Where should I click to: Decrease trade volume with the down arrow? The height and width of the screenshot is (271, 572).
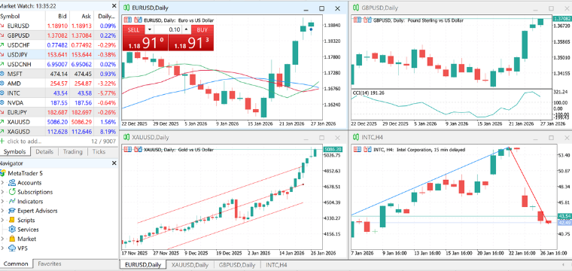pyautogui.click(x=150, y=29)
